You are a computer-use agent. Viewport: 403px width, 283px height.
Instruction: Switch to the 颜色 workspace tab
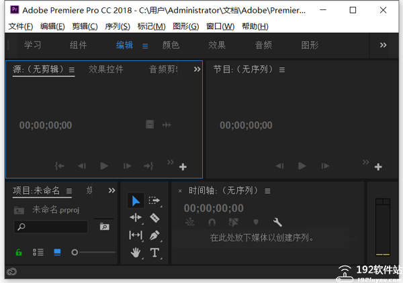(171, 45)
